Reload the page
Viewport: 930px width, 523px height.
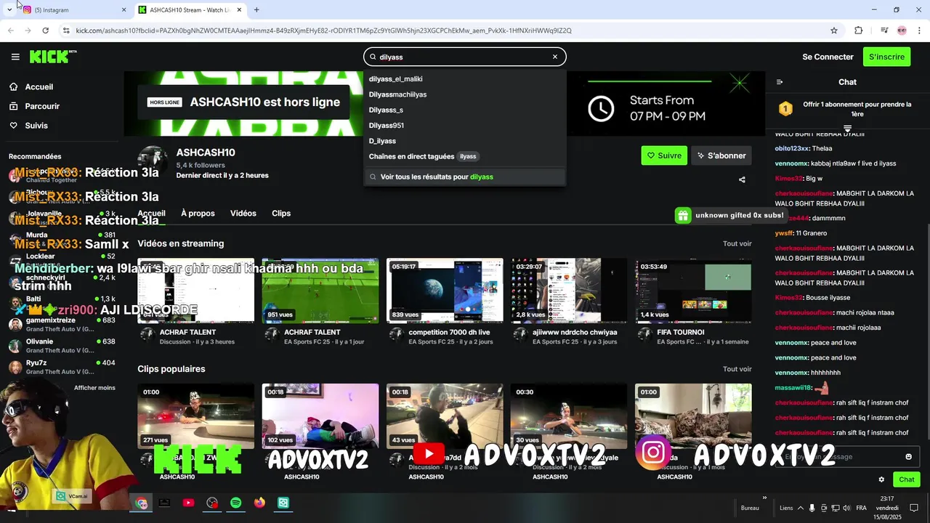coord(45,31)
